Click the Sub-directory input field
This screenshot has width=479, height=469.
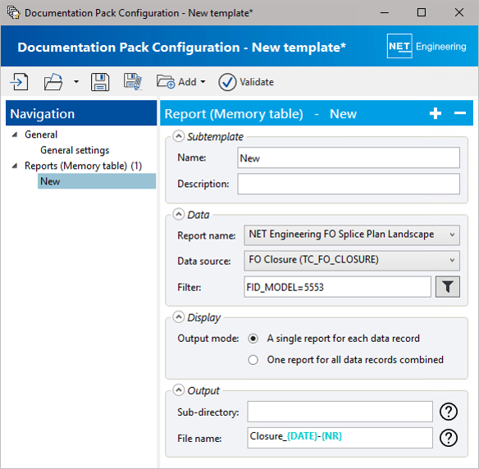tap(340, 412)
